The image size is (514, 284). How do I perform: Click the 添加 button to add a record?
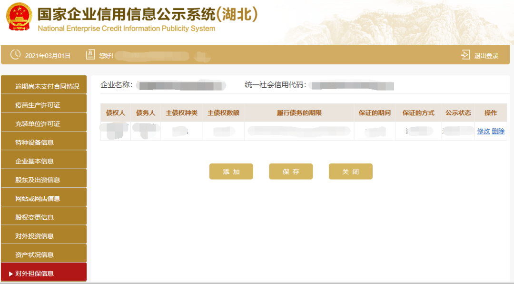pyautogui.click(x=231, y=171)
